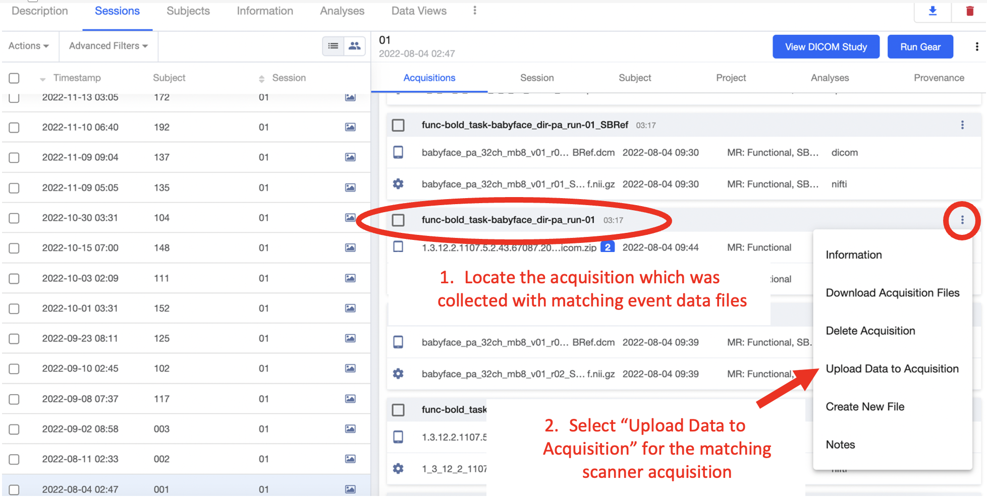Check the box for func-bold_task-babyface_dir-pa_run-01 acquisition
987x499 pixels.
point(398,220)
